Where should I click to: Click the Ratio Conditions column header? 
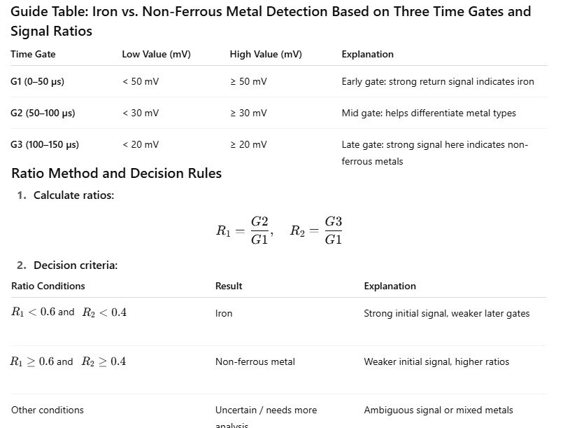pyautogui.click(x=48, y=286)
